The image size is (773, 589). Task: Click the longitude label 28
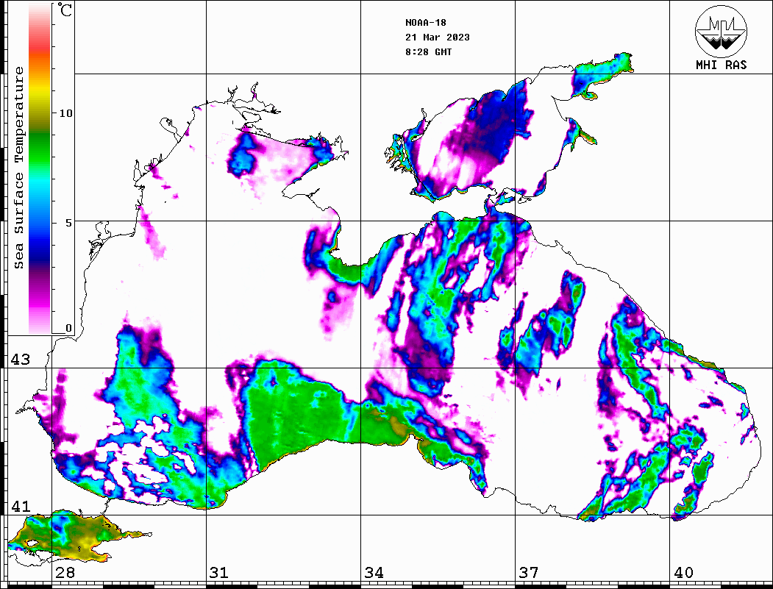point(65,572)
